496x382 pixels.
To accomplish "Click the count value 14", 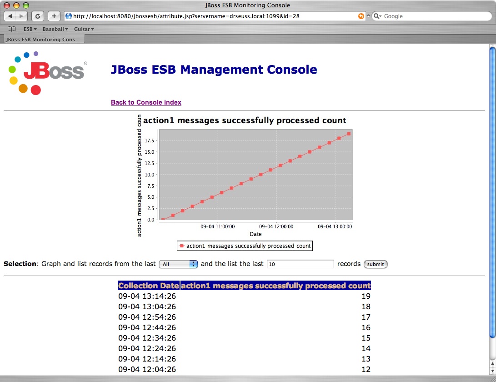I will [x=366, y=348].
